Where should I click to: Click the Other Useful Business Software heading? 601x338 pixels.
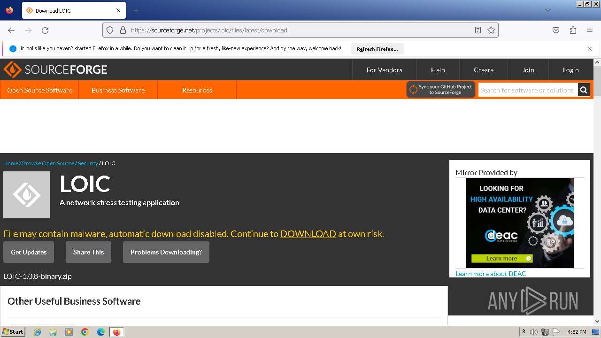point(74,301)
